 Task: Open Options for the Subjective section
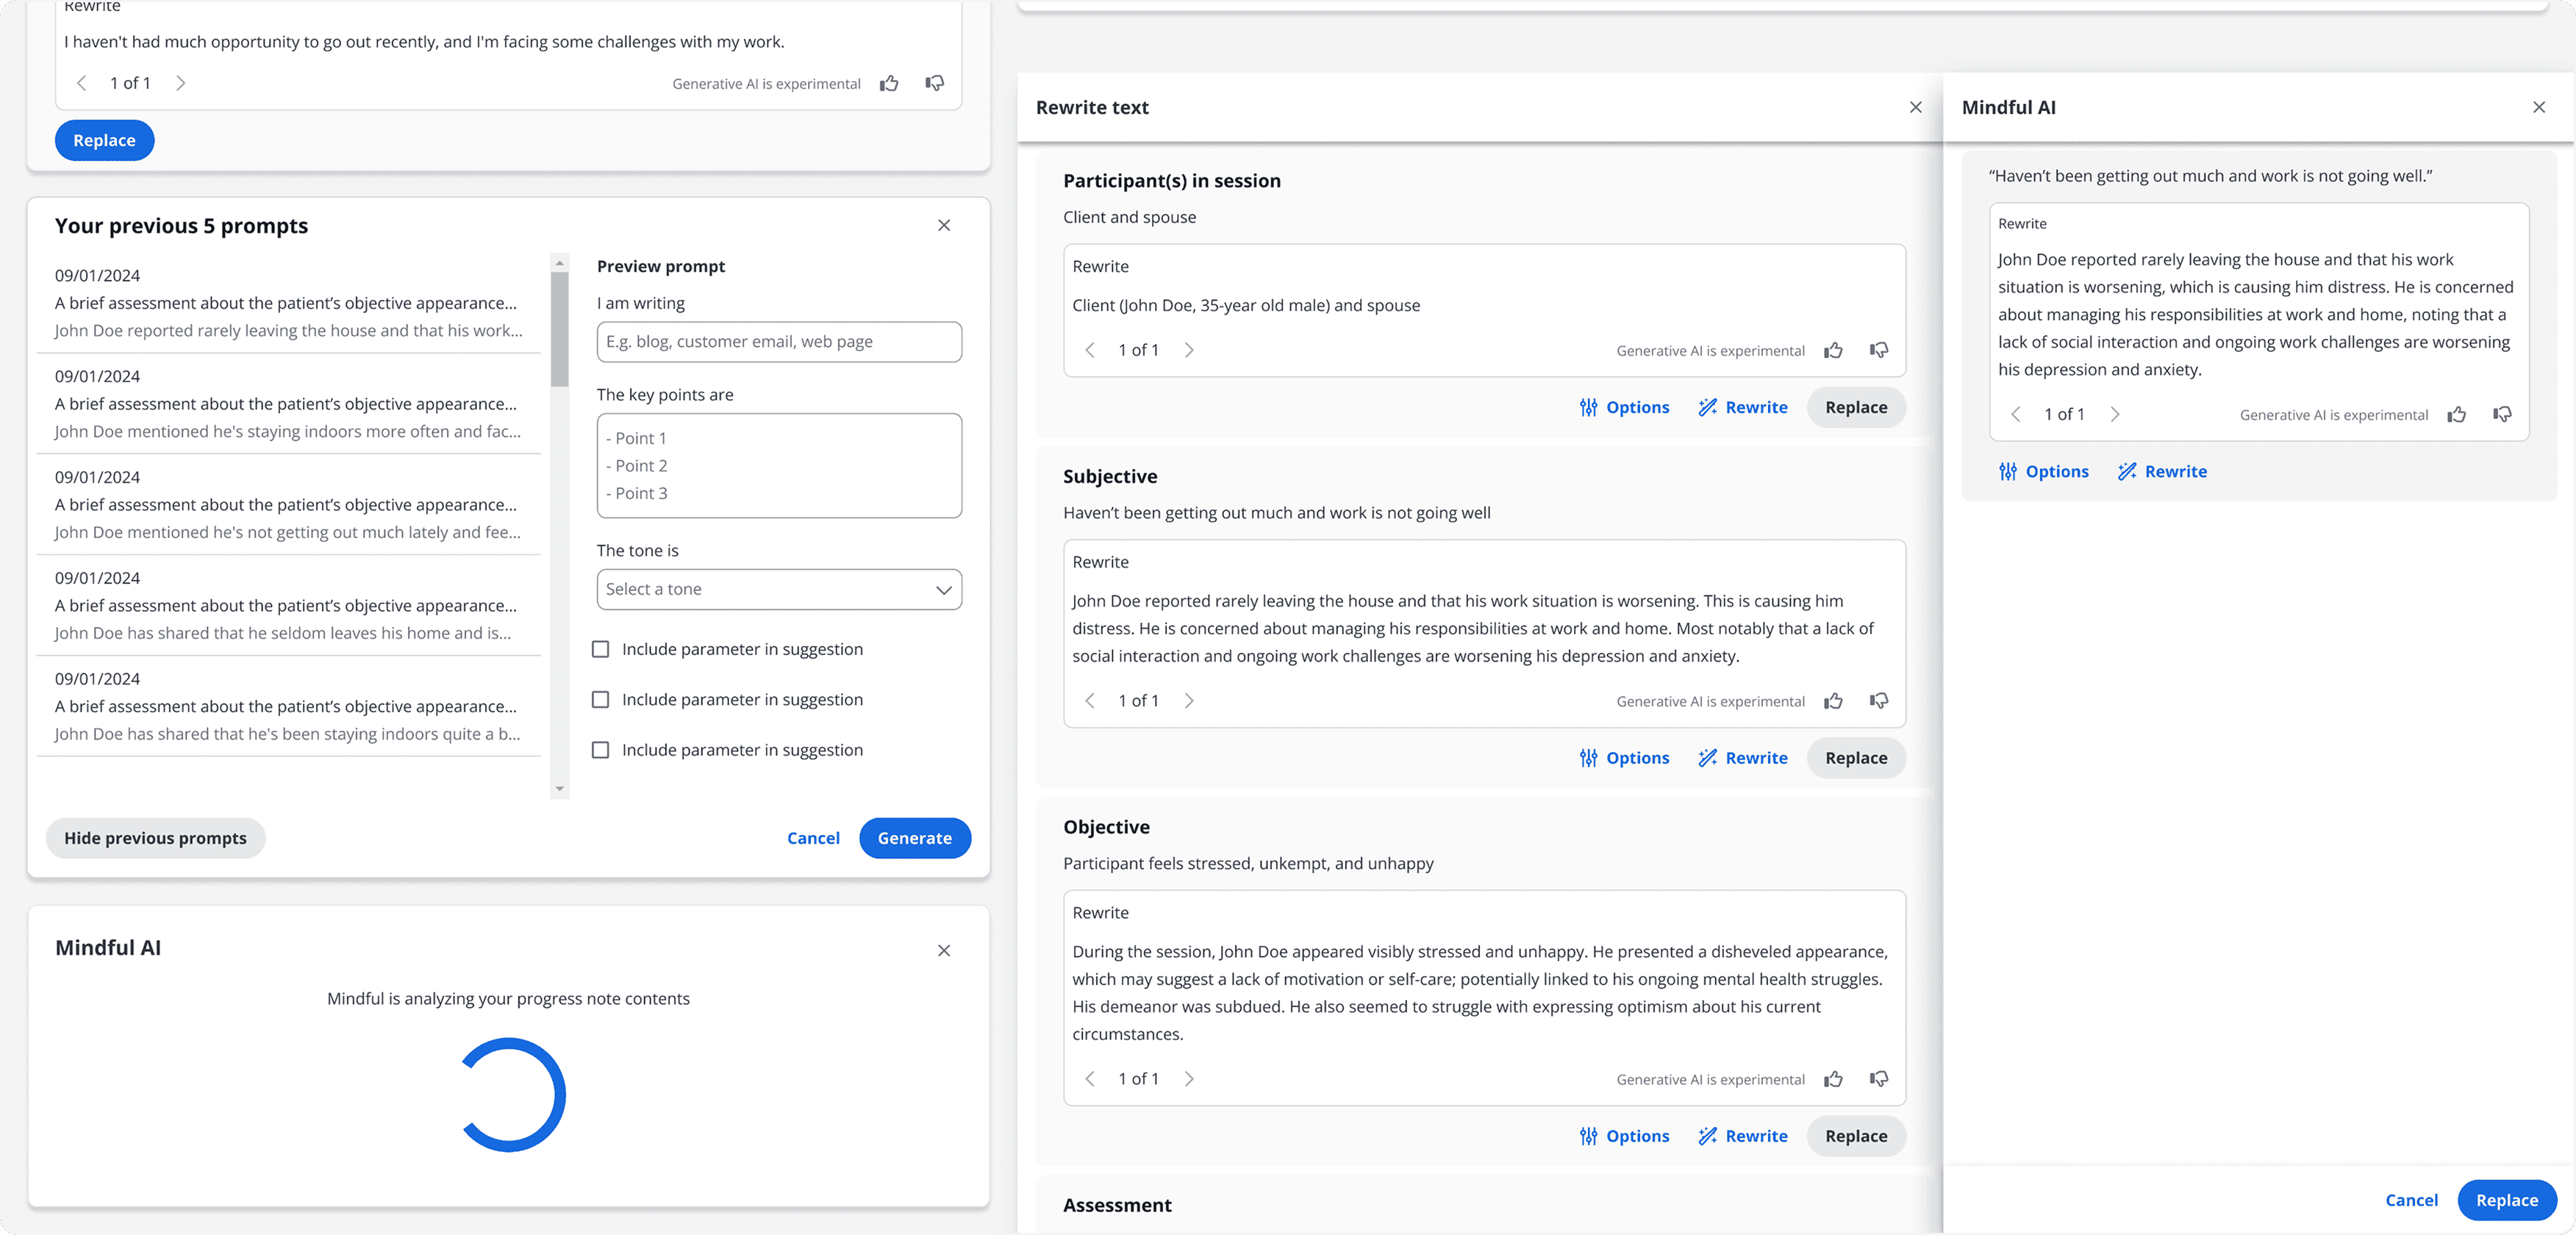click(1624, 757)
